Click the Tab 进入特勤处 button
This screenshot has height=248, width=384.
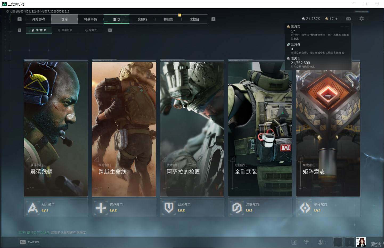(x=30, y=242)
